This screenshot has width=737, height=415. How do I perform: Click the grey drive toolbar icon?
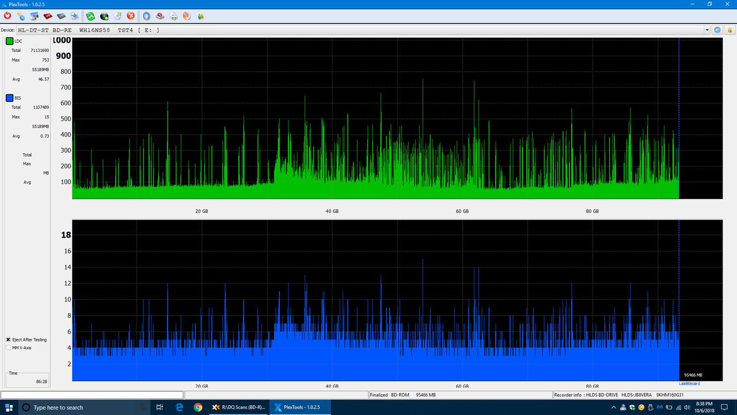click(x=61, y=16)
